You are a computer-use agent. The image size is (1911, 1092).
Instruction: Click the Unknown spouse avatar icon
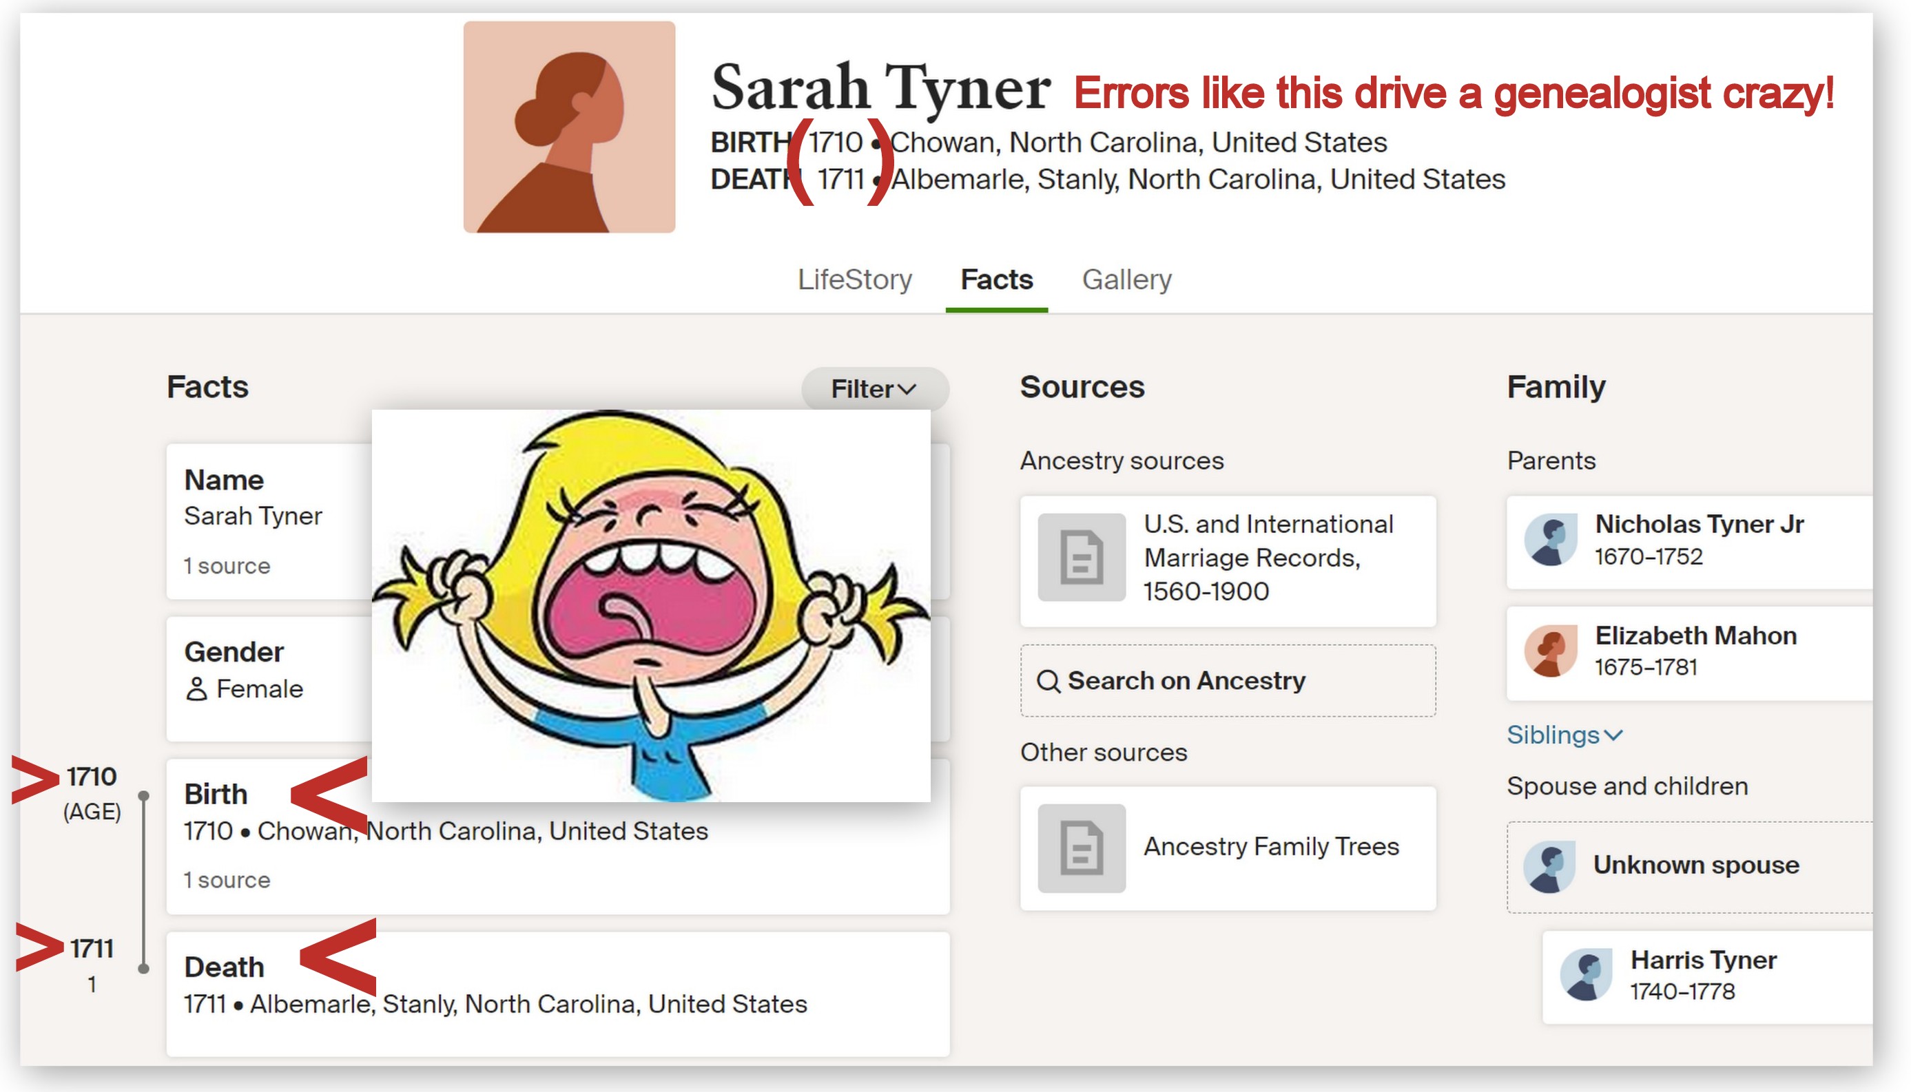pos(1548,866)
